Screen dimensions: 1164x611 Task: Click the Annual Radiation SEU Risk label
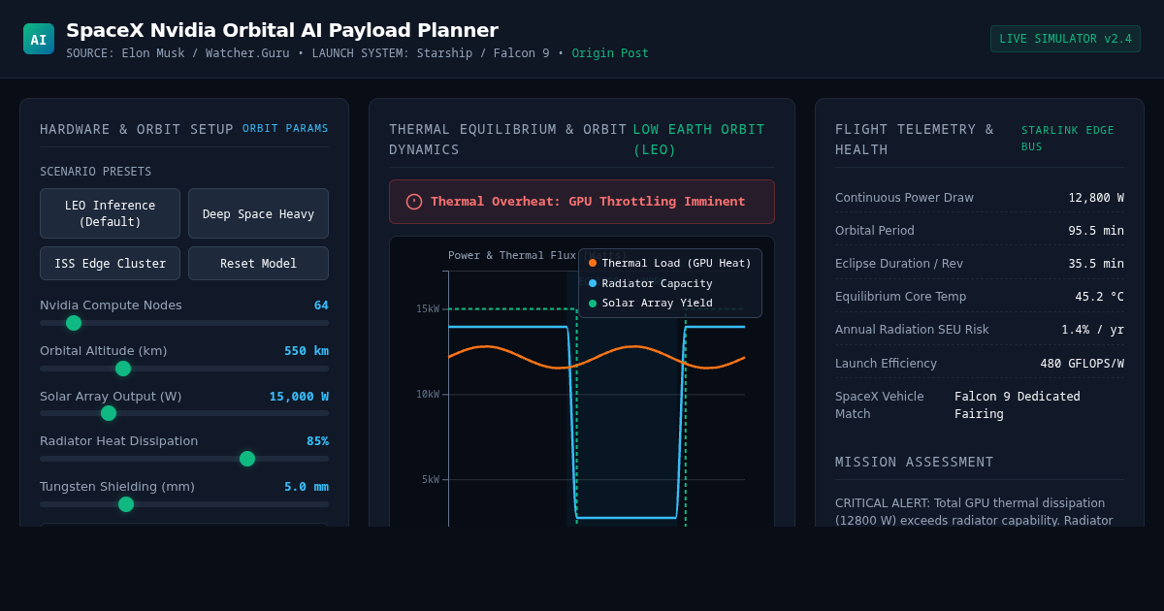pyautogui.click(x=912, y=330)
